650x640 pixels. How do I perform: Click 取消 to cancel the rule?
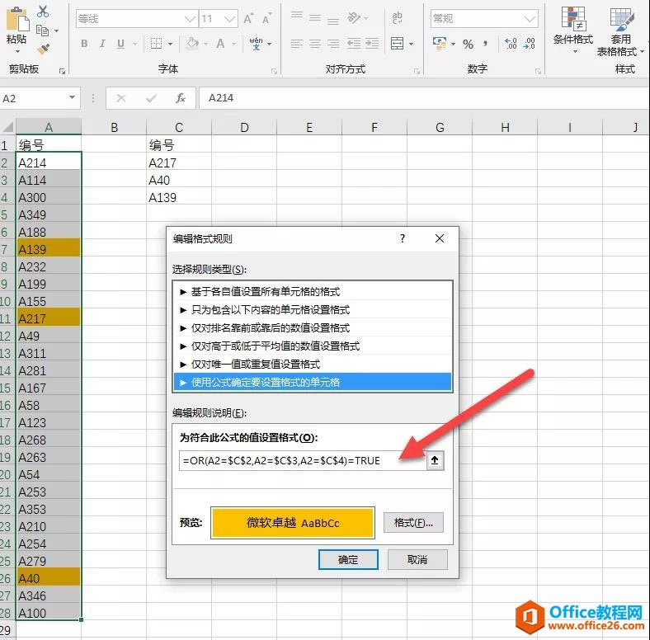point(417,559)
